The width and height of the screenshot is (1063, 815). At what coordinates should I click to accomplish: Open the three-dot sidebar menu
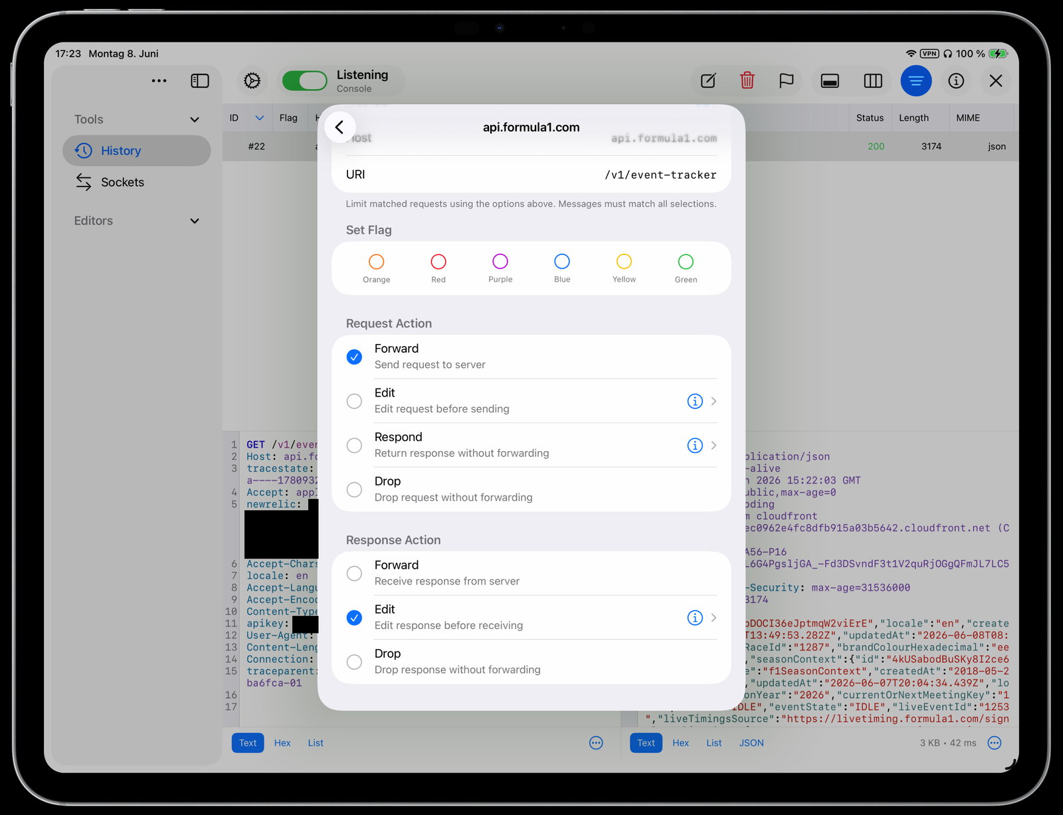click(159, 81)
